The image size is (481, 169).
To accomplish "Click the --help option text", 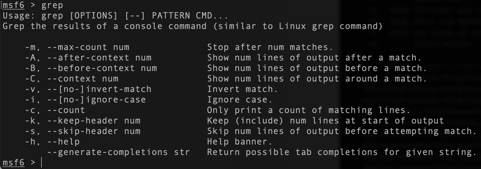I will tap(63, 142).
